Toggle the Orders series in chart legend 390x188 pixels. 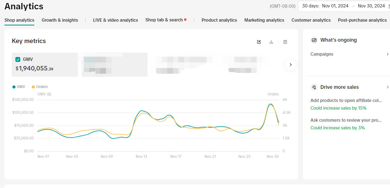39,87
